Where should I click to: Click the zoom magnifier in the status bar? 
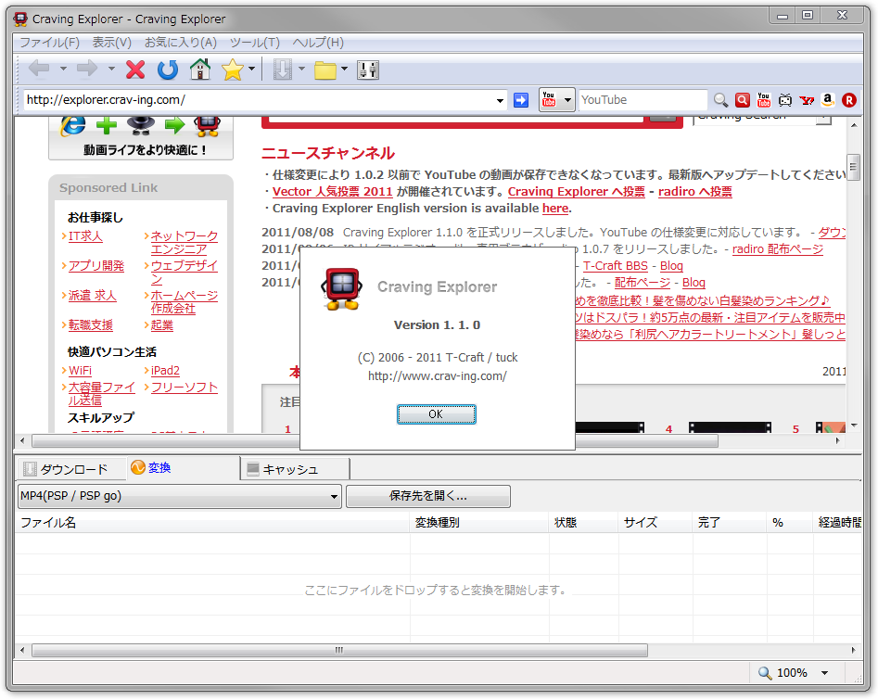(x=764, y=673)
